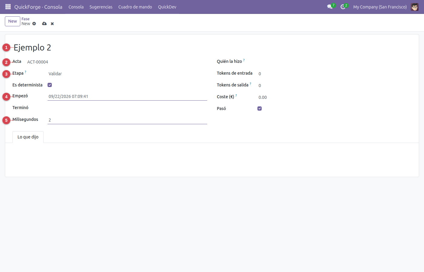Click the QuickForge · Consola app title
Image resolution: width=424 pixels, height=272 pixels.
[x=38, y=7]
